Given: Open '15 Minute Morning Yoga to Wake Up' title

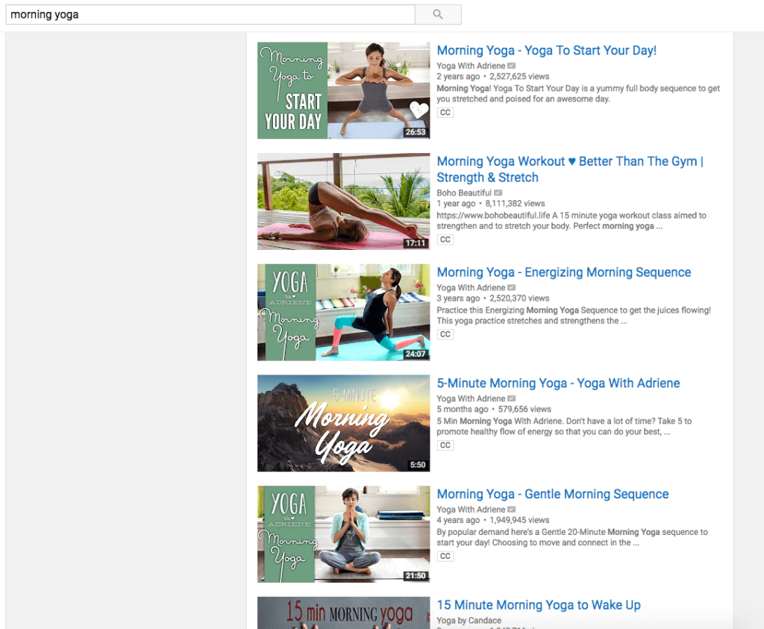Looking at the screenshot, I should [x=539, y=605].
